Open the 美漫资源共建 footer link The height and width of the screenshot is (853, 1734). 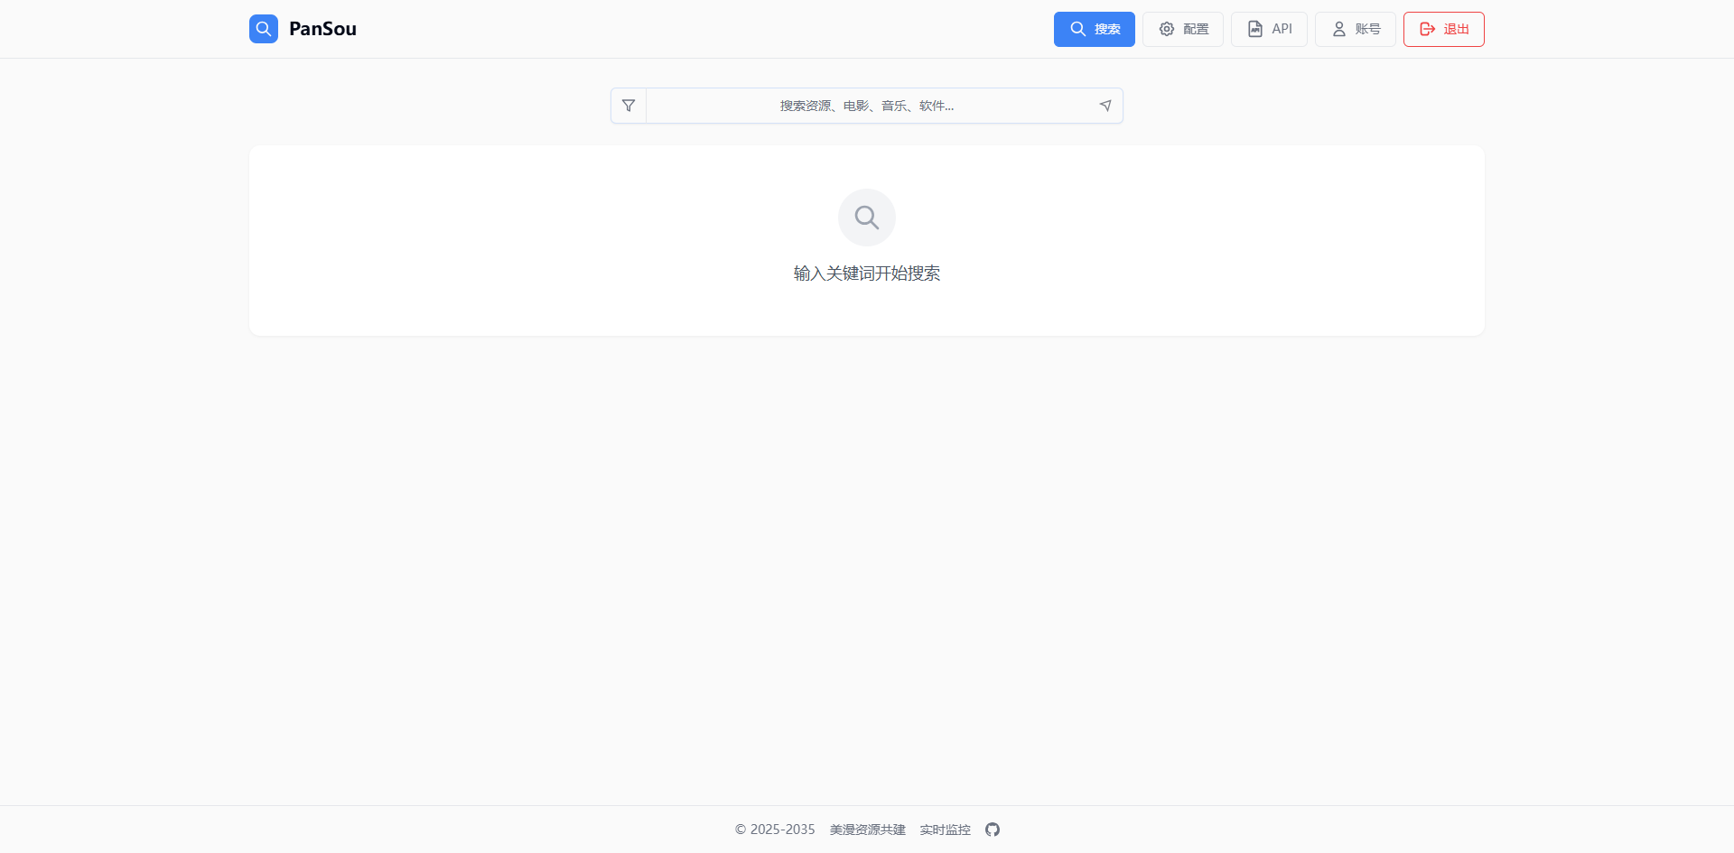click(x=868, y=830)
